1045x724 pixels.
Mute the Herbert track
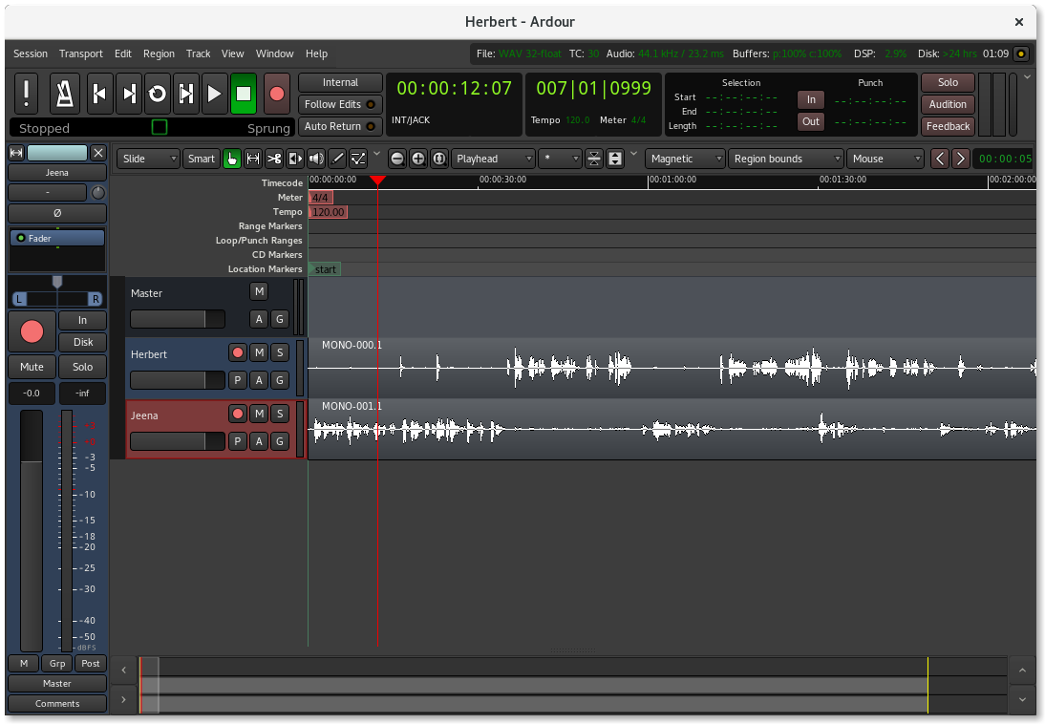point(259,352)
